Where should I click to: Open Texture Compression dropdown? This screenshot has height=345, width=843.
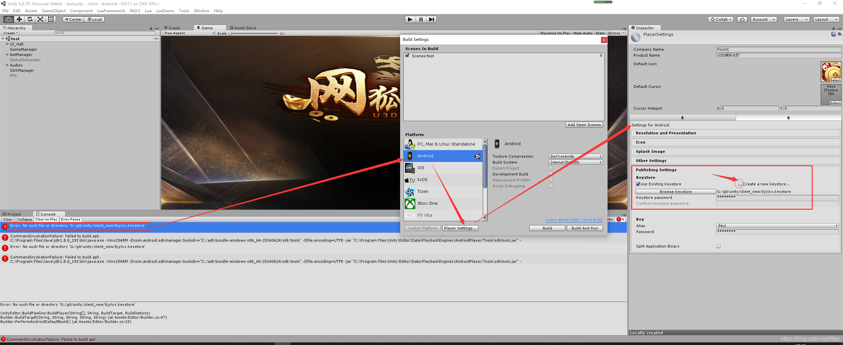click(x=576, y=156)
